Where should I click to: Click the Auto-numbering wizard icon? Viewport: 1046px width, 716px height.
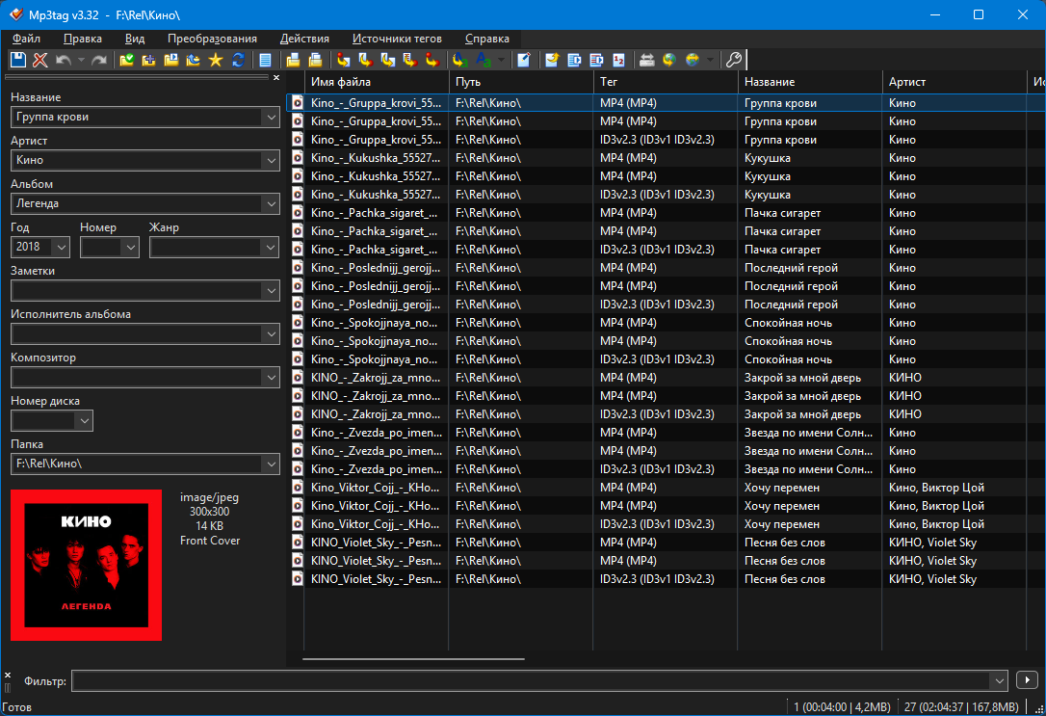pyautogui.click(x=618, y=60)
